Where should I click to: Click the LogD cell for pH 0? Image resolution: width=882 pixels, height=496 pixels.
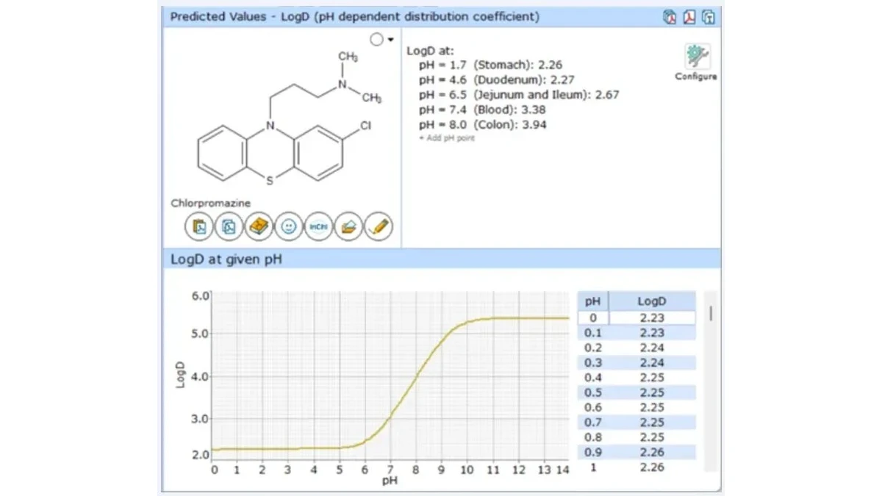(652, 318)
